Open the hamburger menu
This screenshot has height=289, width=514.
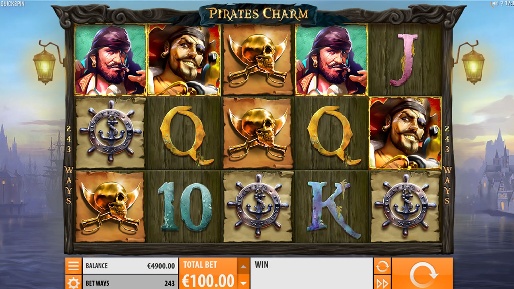click(73, 266)
